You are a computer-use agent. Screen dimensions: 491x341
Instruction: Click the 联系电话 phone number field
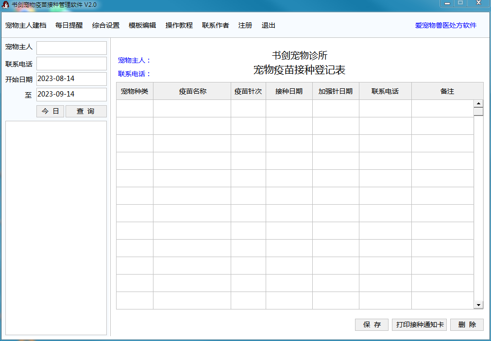[x=71, y=63]
